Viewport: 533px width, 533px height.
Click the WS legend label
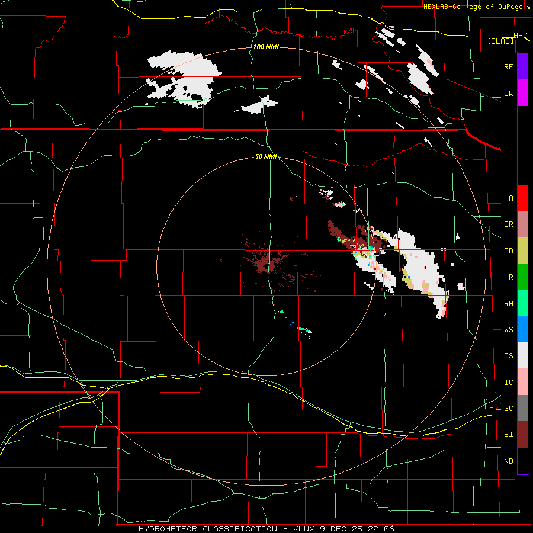coord(508,330)
